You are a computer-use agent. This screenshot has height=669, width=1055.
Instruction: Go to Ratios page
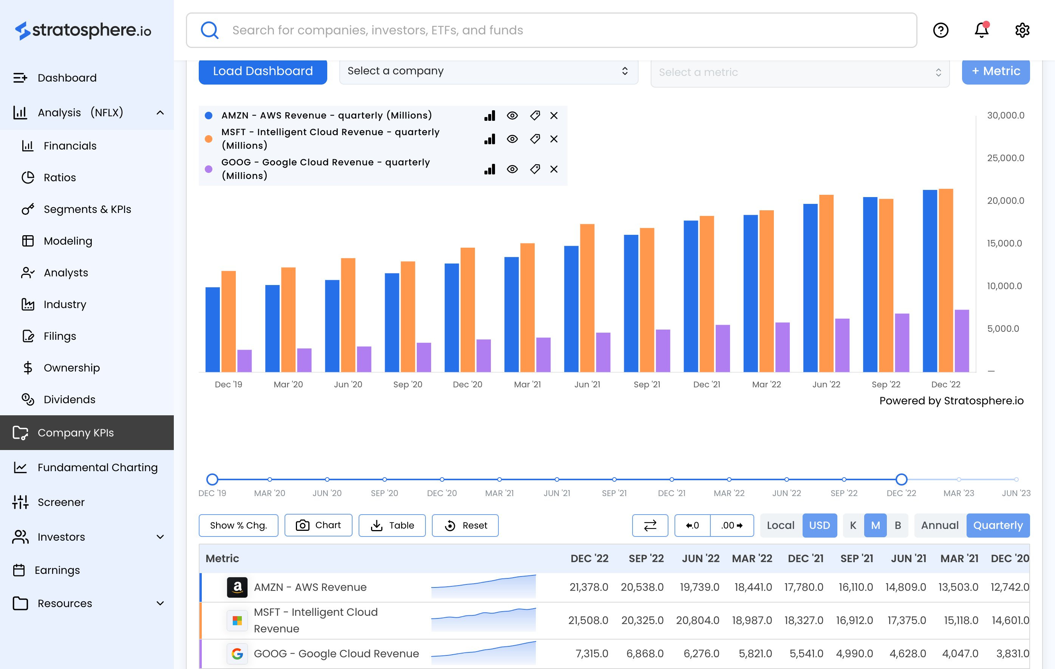[x=87, y=177]
